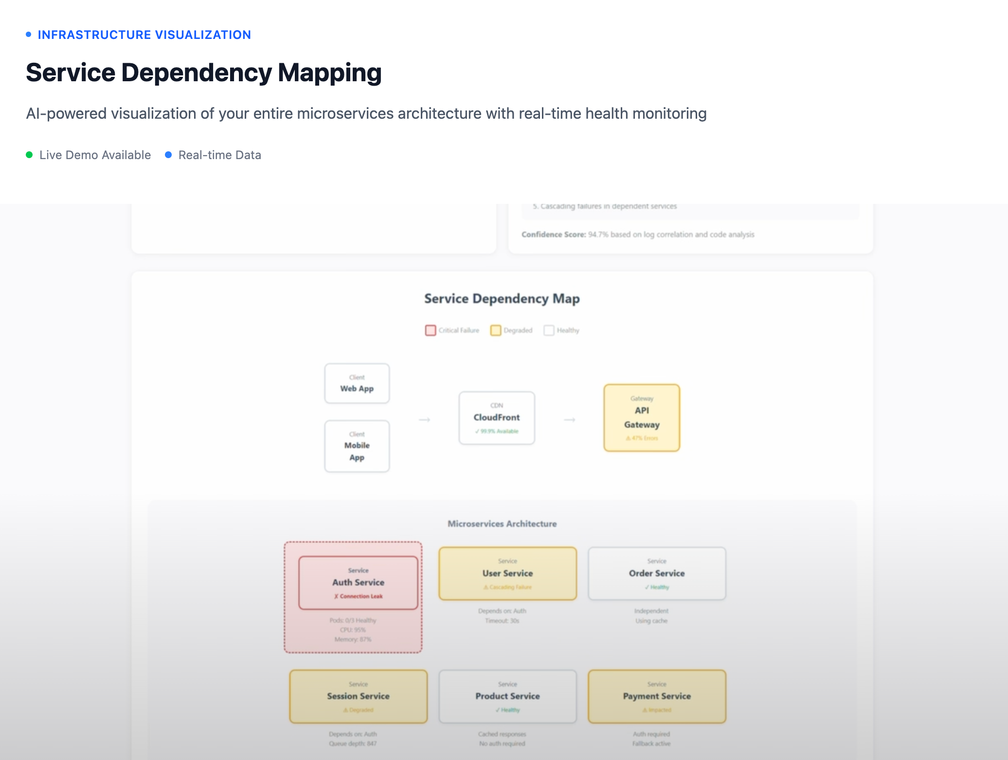Click the Critical Failure legend swatch
This screenshot has width=1008, height=760.
click(x=430, y=330)
